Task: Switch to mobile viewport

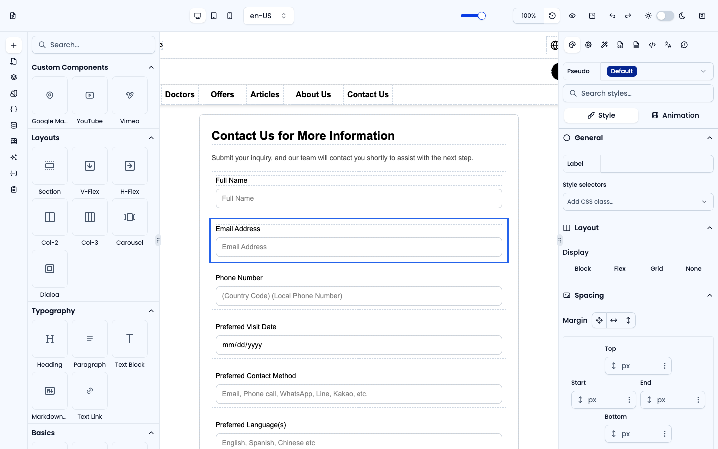Action: [230, 16]
